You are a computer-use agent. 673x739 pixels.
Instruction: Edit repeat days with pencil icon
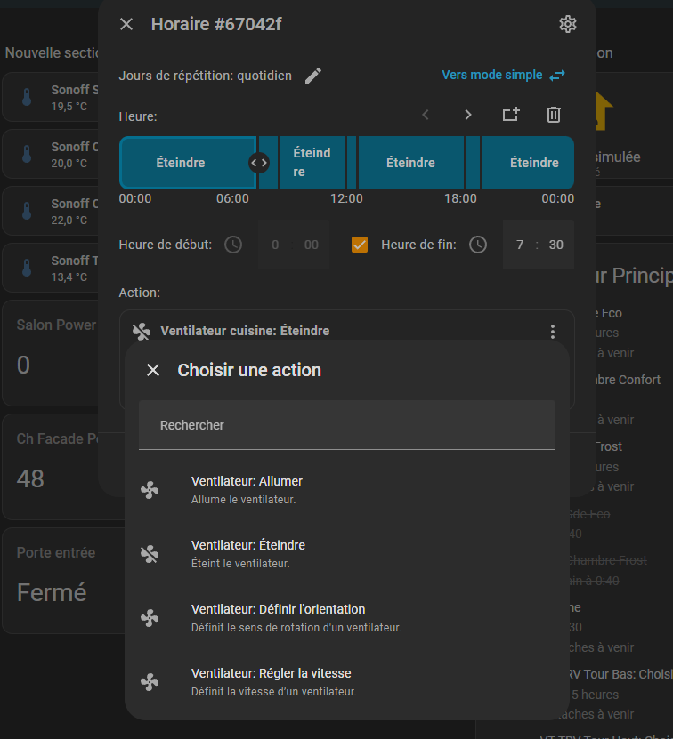coord(312,76)
